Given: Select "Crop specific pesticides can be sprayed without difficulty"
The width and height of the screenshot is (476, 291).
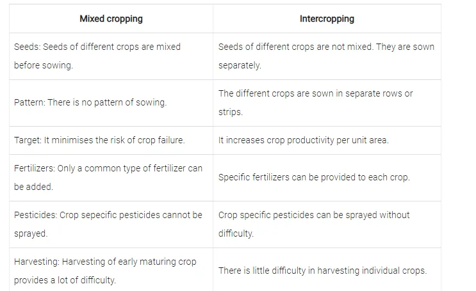Looking at the screenshot, I should (x=314, y=224).
